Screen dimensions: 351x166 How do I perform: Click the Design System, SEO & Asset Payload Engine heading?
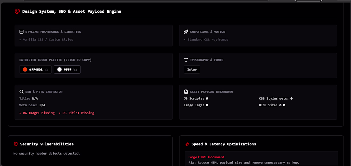click(x=71, y=11)
